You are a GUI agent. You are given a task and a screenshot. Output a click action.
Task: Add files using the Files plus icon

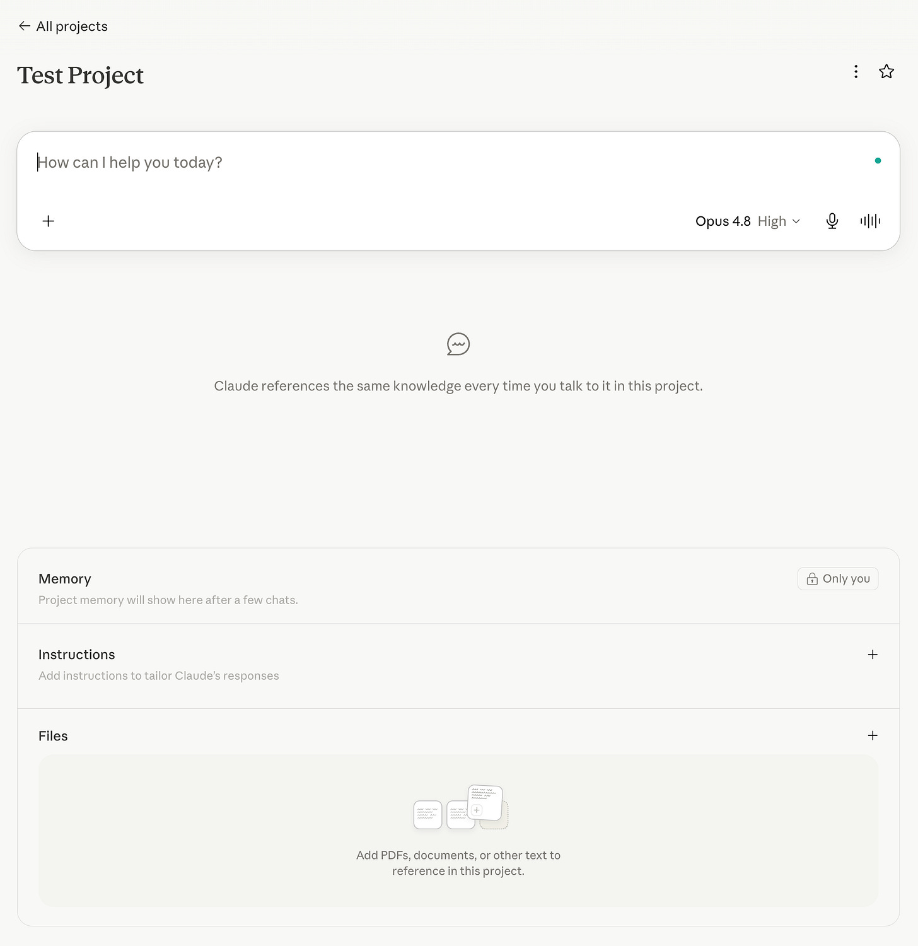(x=873, y=735)
